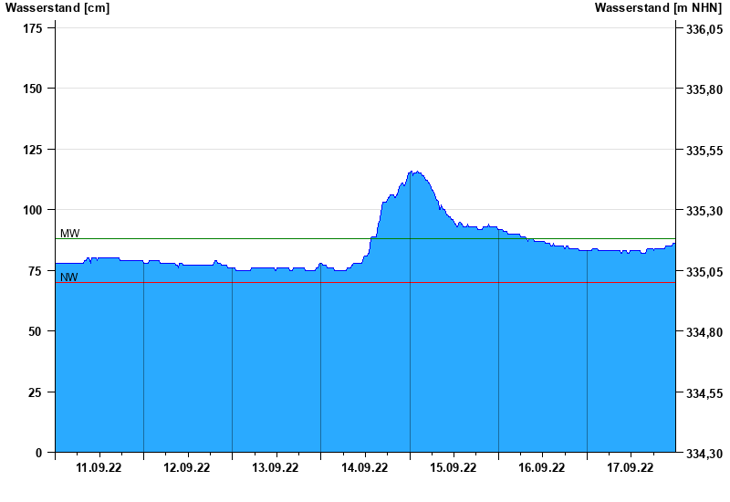Click the green MW reference line
This screenshot has height=502, width=730.
pos(365,239)
